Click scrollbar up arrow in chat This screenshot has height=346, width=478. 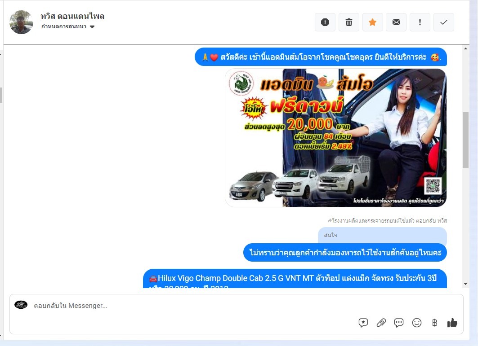pyautogui.click(x=465, y=48)
